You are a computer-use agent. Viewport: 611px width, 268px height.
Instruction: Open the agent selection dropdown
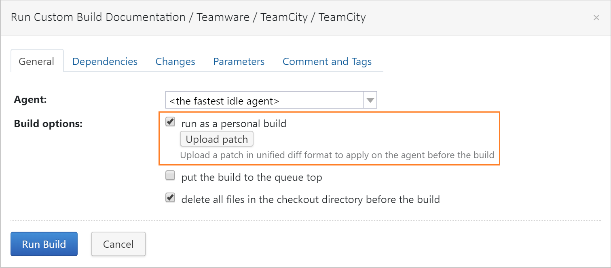[x=369, y=100]
